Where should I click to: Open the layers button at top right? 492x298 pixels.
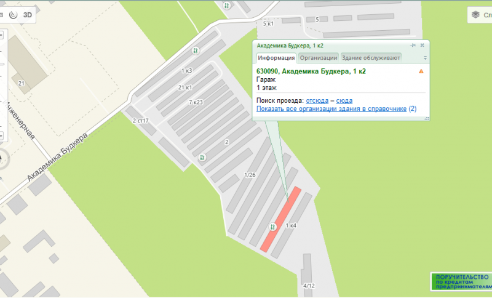[480, 14]
